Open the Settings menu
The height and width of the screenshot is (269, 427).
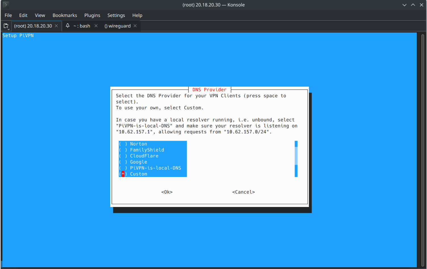(116, 15)
